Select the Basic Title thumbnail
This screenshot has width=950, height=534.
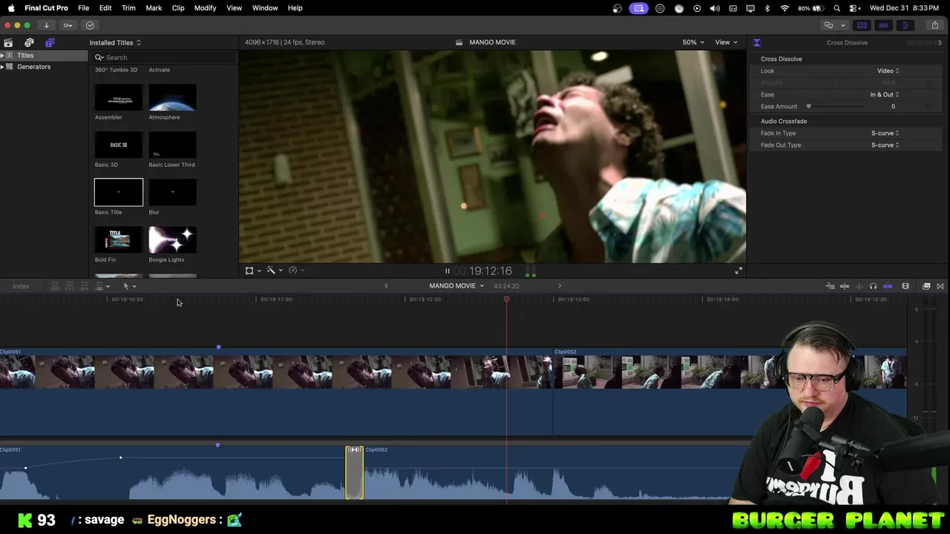(119, 193)
